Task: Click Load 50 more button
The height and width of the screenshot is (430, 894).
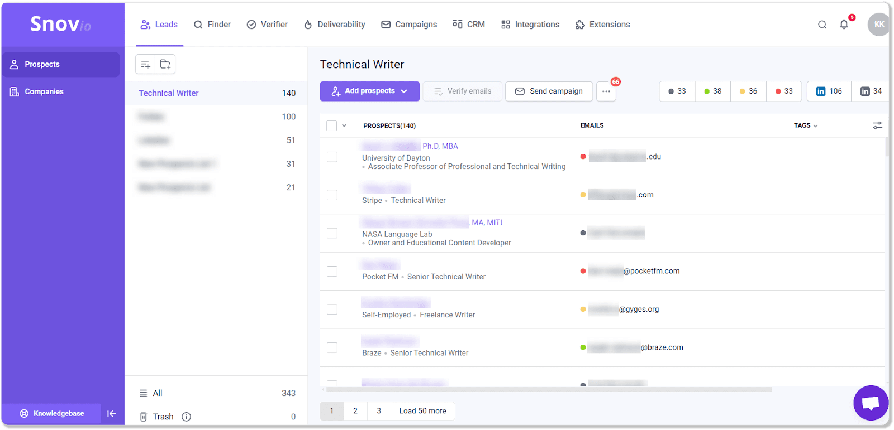Action: (422, 411)
